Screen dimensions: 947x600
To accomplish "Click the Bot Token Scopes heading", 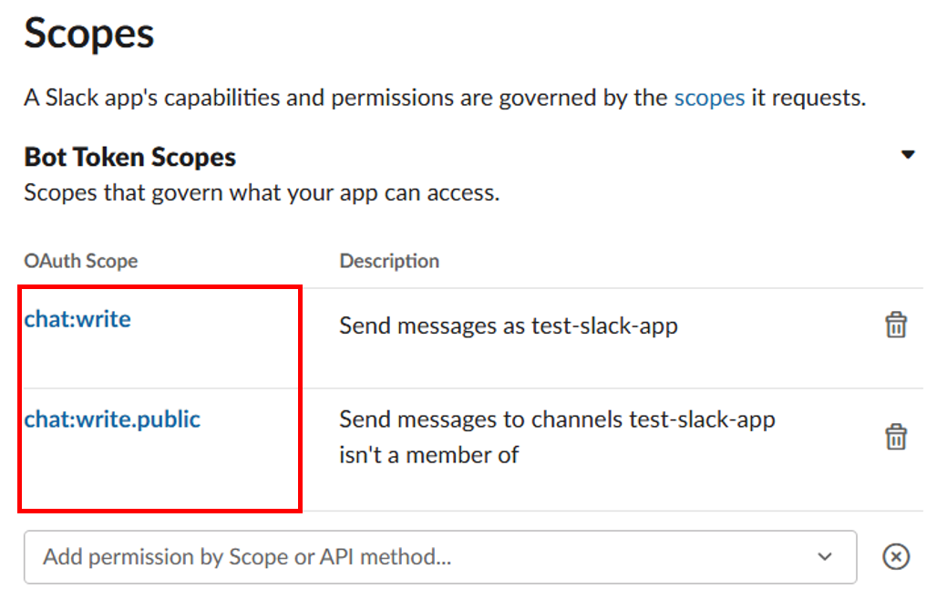I will coord(129,157).
